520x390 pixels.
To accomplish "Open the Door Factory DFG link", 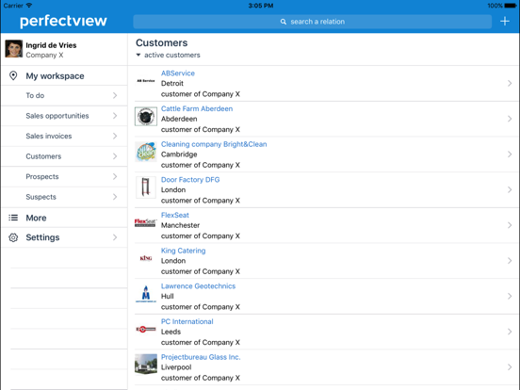I will tap(190, 180).
